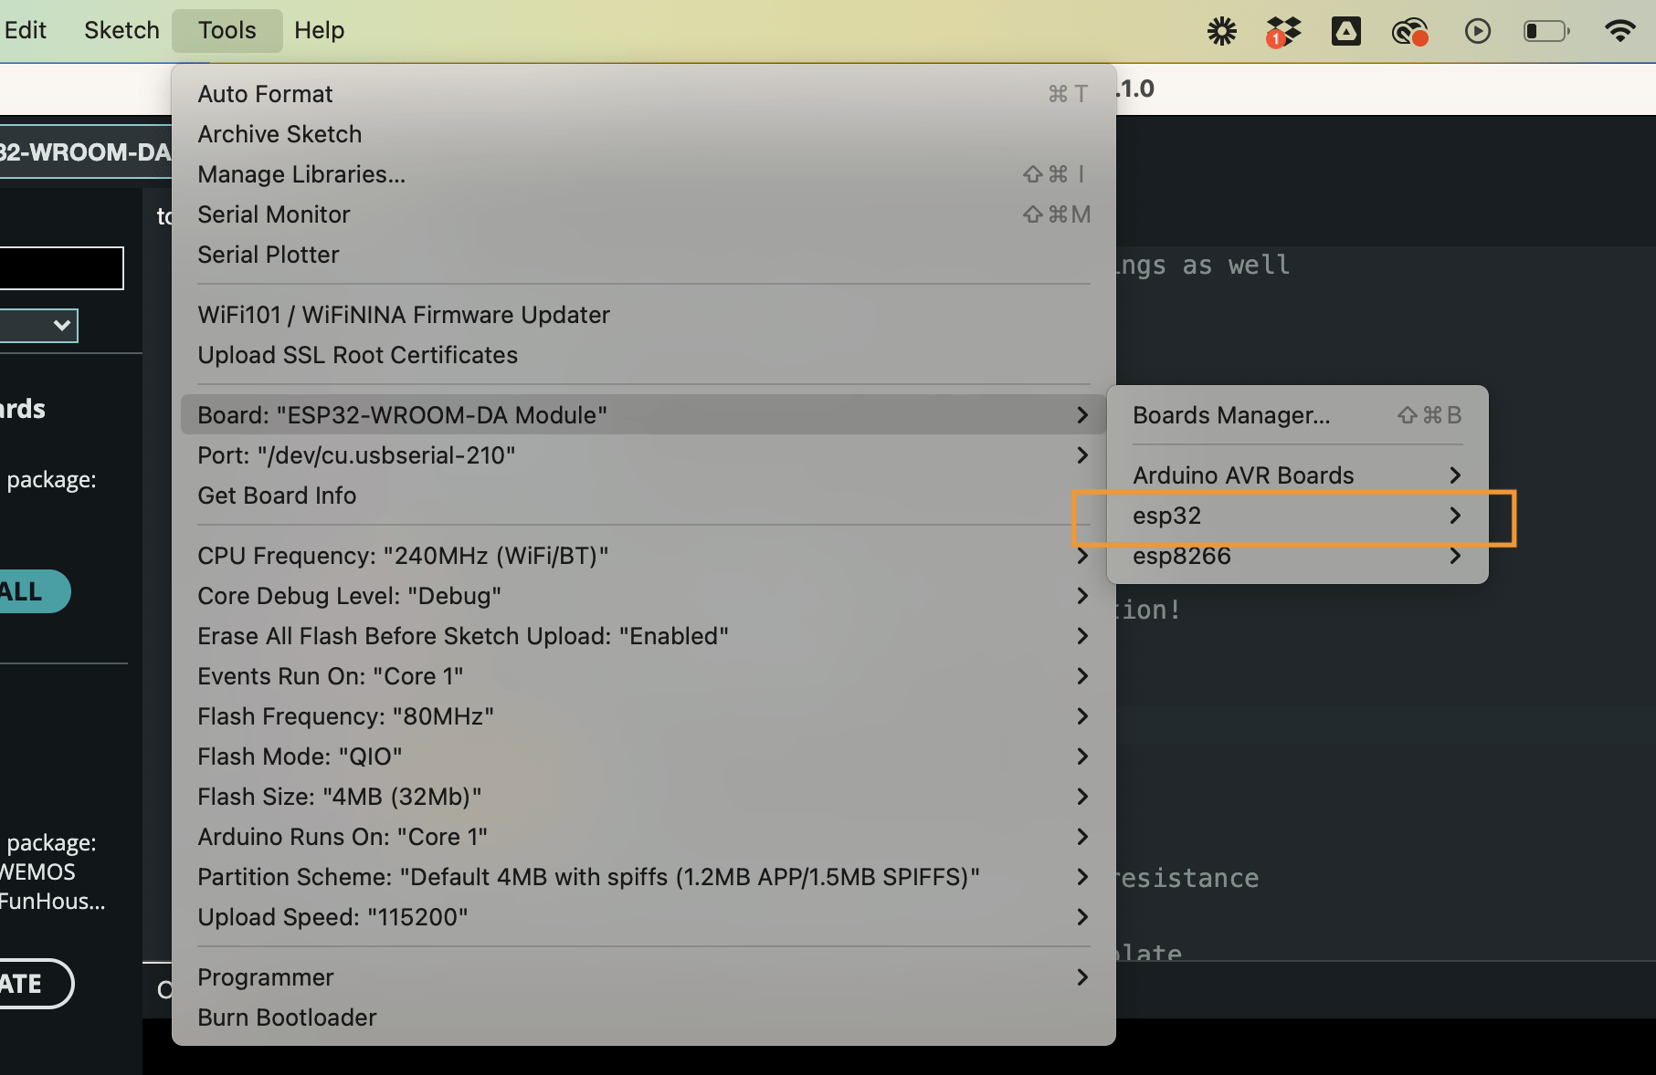Expand Events Run On Core 1 submenu

point(643,676)
